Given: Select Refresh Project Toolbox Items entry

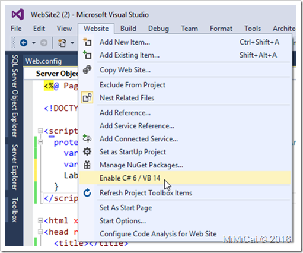Looking at the screenshot, I should coord(185,193).
